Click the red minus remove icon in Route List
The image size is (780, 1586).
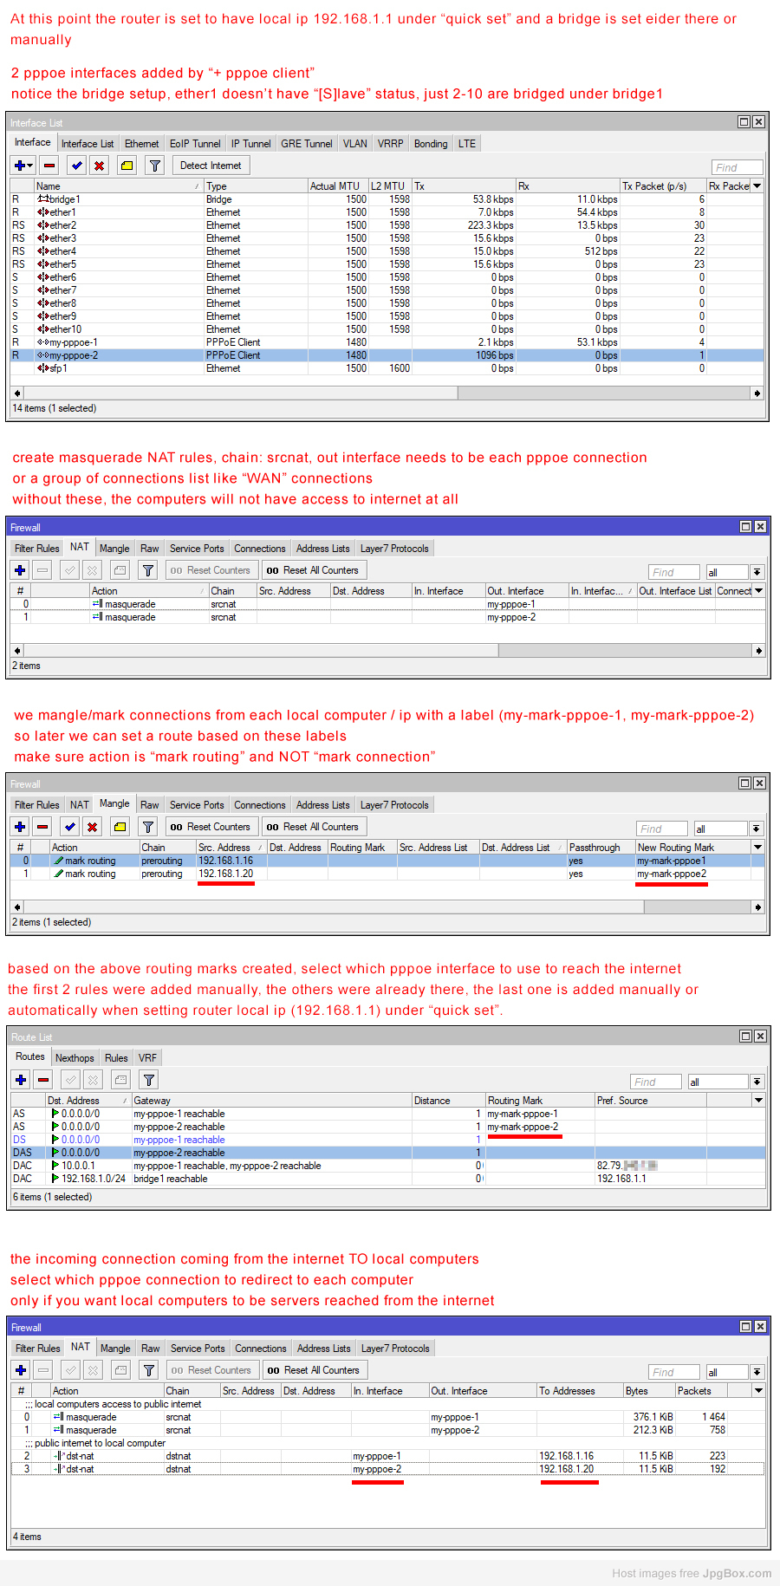tap(43, 1080)
